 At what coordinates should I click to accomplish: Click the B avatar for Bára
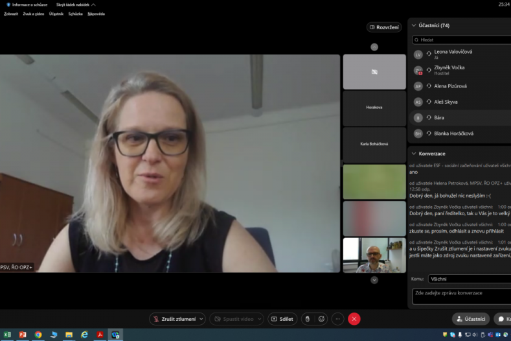[x=418, y=117]
